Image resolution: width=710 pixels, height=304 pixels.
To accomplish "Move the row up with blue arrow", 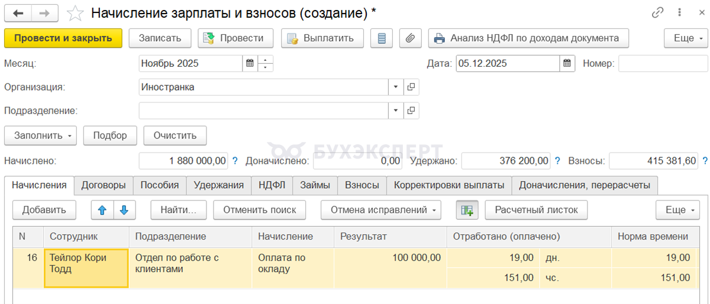I will click(101, 209).
